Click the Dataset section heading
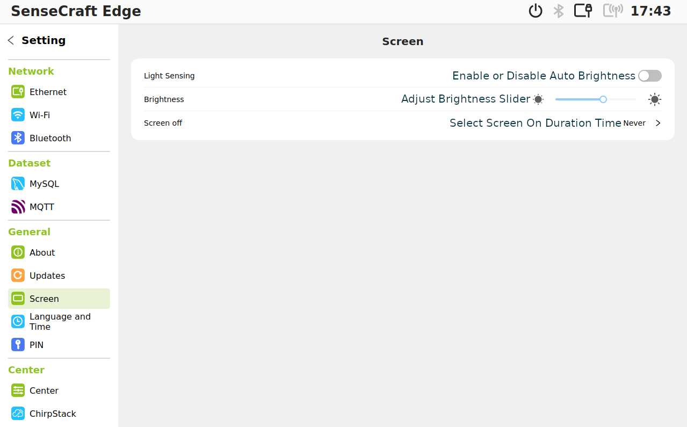This screenshot has height=427, width=687. click(x=30, y=163)
